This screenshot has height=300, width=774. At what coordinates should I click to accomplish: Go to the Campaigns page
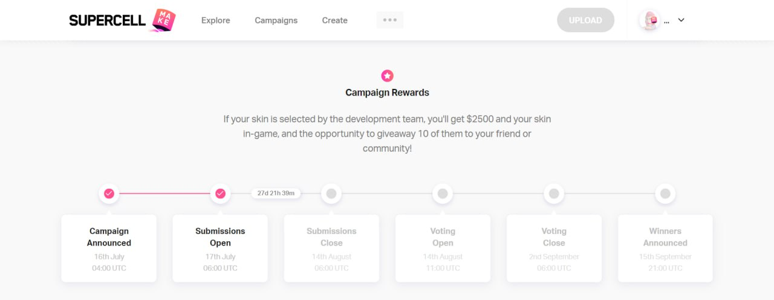click(x=276, y=21)
